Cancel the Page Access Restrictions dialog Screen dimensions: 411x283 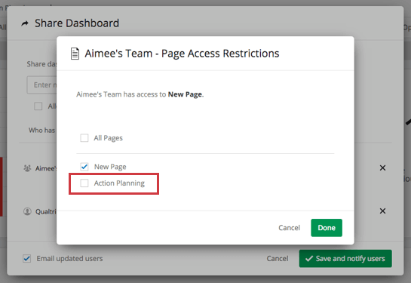click(x=289, y=228)
